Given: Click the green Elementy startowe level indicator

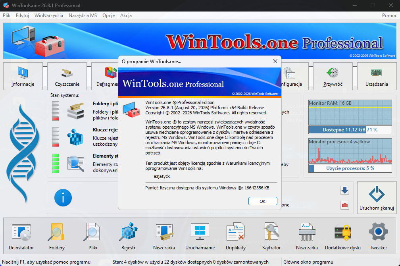Looking at the screenshot, I should 56,164.
